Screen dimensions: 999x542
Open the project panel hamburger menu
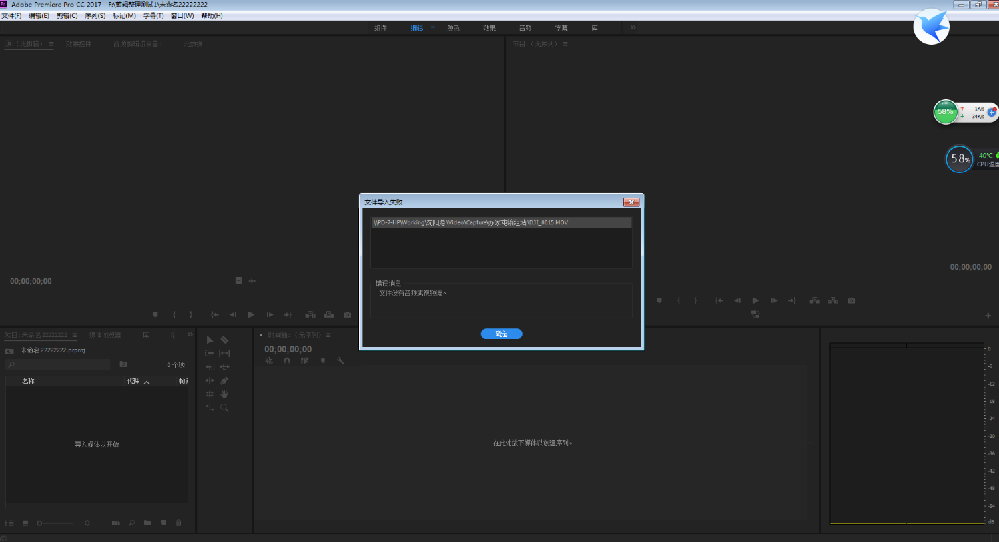click(75, 335)
